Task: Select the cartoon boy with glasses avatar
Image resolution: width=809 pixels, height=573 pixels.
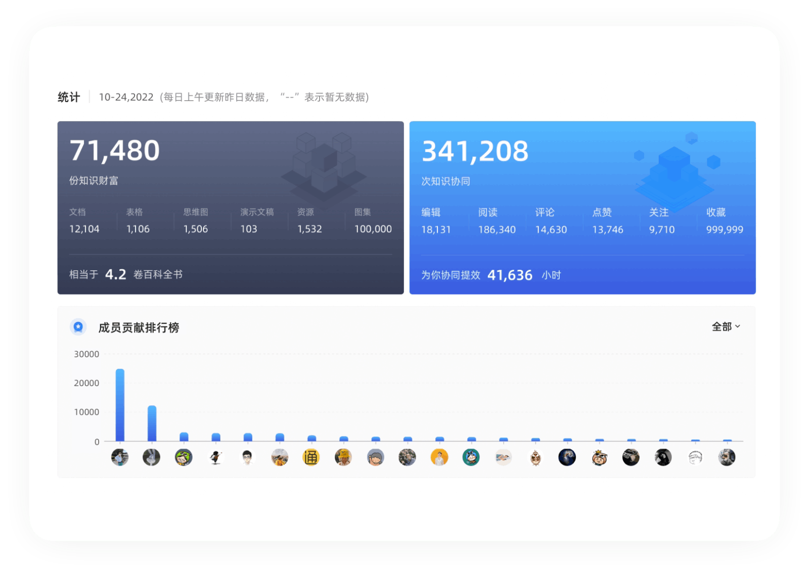Action: click(247, 458)
